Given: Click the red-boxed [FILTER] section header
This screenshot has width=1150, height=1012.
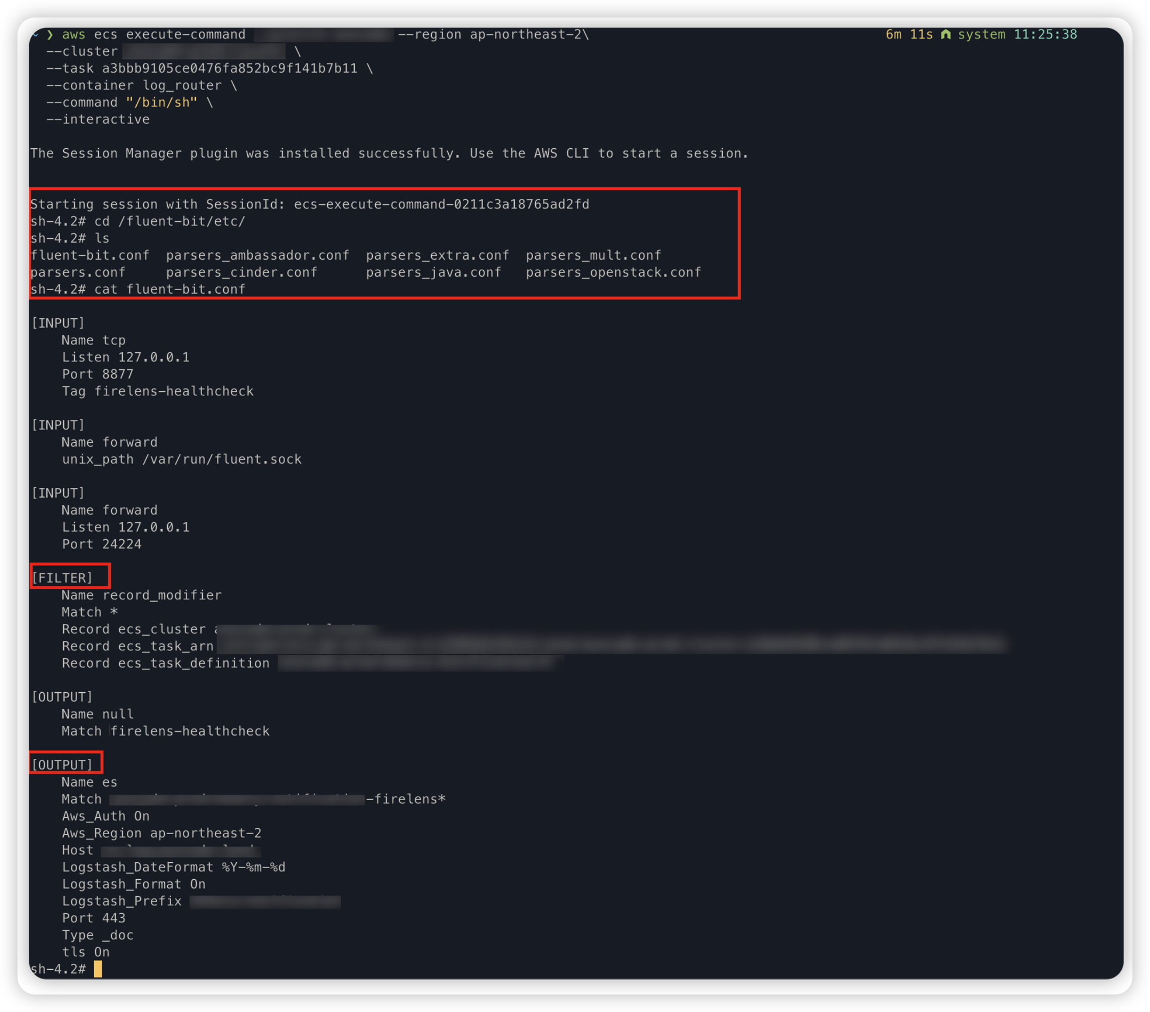Looking at the screenshot, I should pyautogui.click(x=62, y=578).
